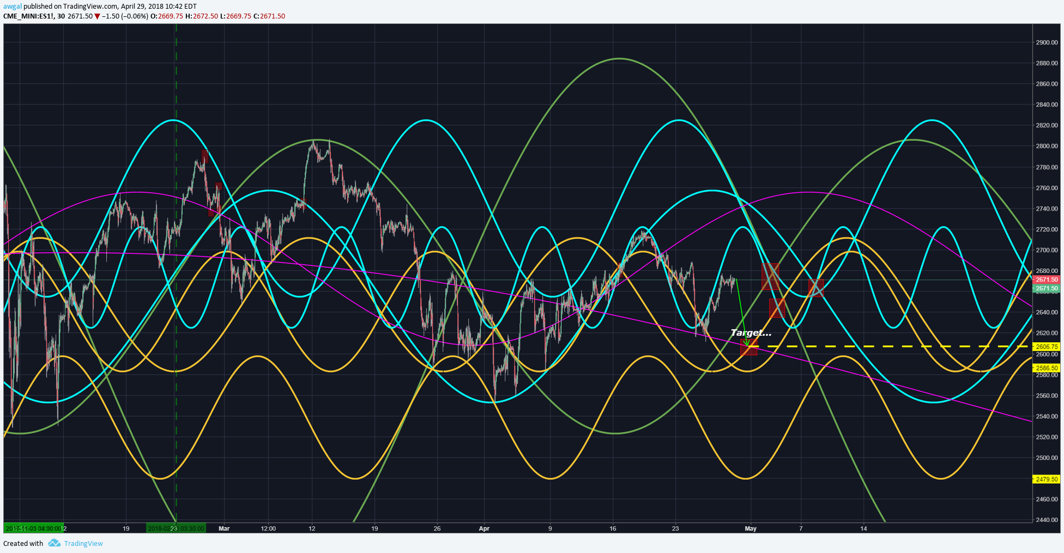Click the TradingView cloud logo icon
1064x553 pixels.
point(54,543)
